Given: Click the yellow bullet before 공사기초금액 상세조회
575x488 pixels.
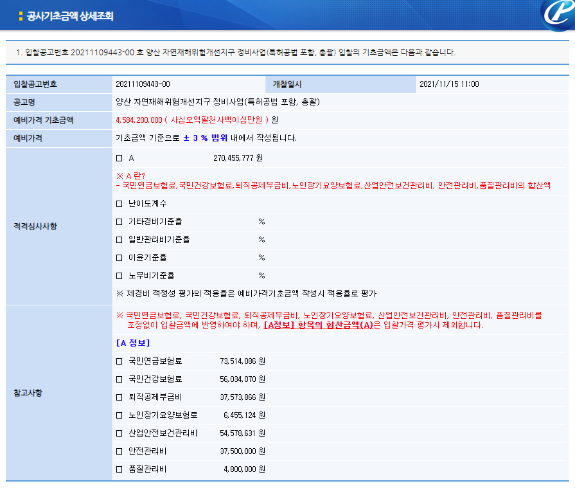Looking at the screenshot, I should [21, 16].
